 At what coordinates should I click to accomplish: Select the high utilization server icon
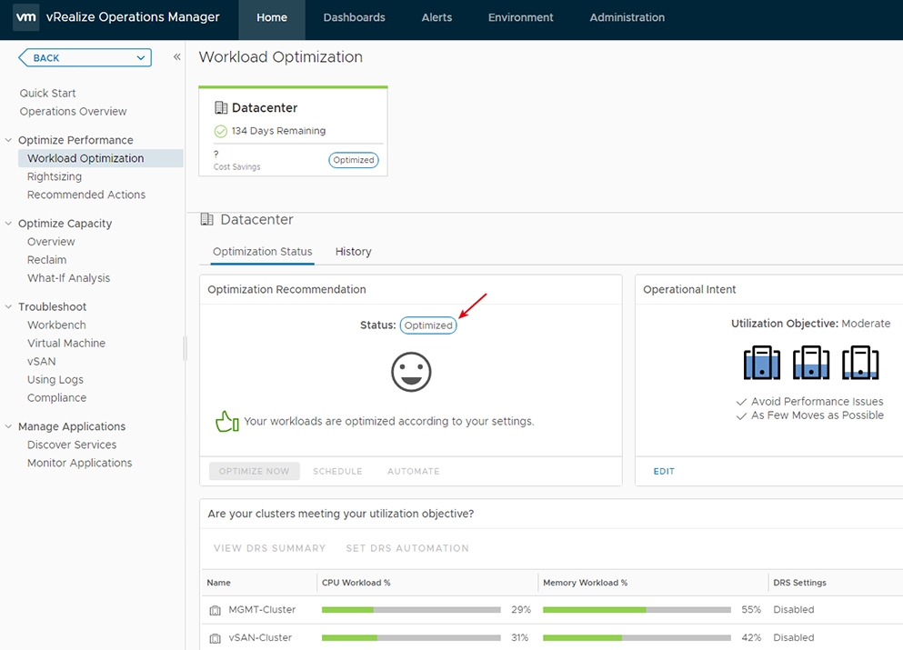click(x=762, y=363)
